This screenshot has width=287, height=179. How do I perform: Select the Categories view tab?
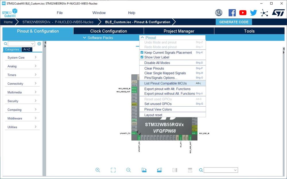click(x=12, y=49)
